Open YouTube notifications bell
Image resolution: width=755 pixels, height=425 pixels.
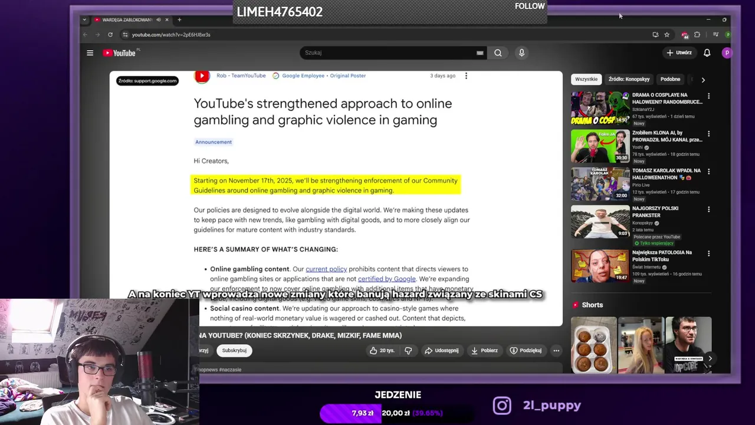(707, 53)
